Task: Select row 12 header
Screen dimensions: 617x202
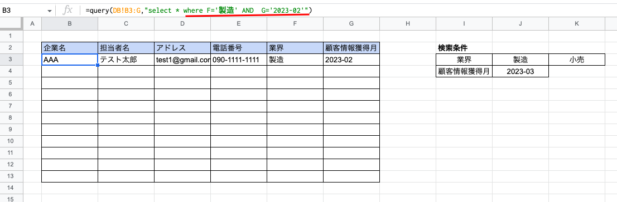Action: click(12, 164)
